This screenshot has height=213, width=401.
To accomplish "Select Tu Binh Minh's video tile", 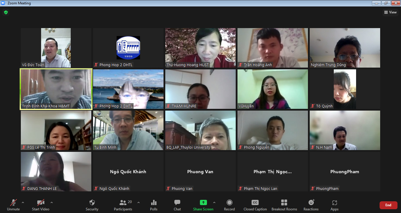I will tap(128, 130).
